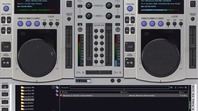The height and width of the screenshot is (111, 198).
Task: Open the SAMPLE panel
Action: coord(5,94)
